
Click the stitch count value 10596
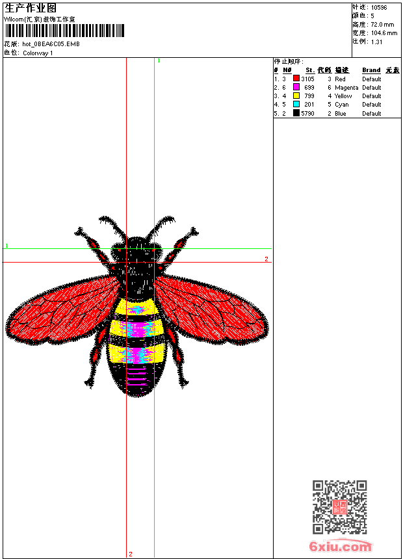379,8
